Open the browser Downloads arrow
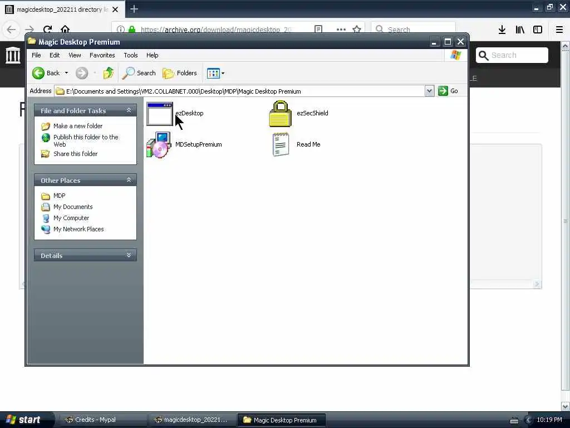The height and width of the screenshot is (428, 570). coord(502,30)
